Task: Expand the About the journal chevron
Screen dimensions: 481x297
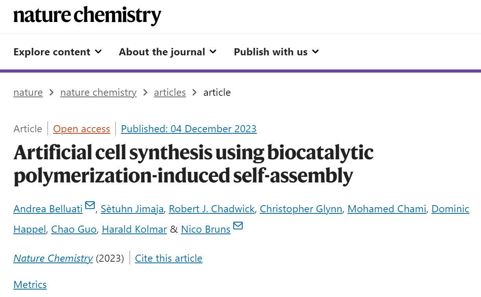Action: click(213, 51)
